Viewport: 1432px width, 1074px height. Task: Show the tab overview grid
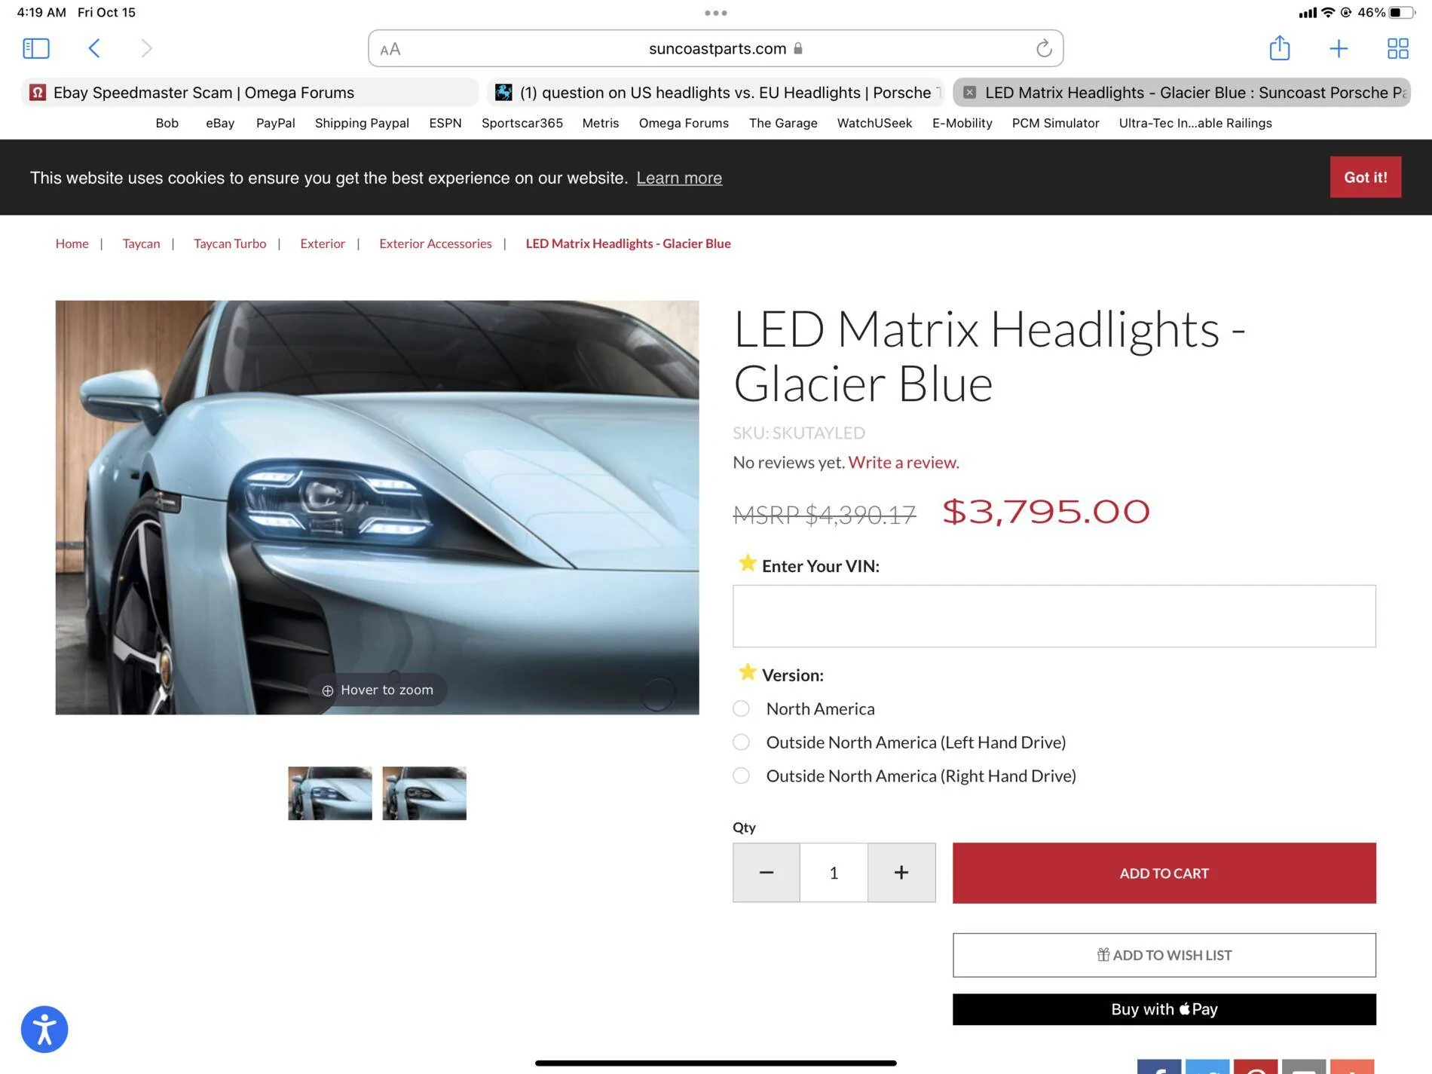point(1398,49)
